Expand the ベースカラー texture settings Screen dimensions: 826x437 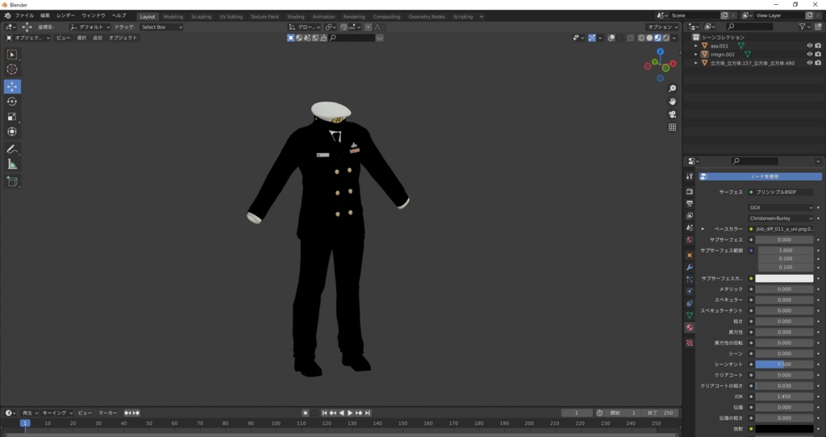[703, 229]
